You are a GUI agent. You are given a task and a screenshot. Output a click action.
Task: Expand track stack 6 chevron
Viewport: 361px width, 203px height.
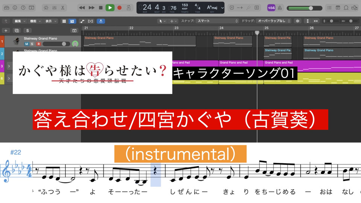[9, 79]
